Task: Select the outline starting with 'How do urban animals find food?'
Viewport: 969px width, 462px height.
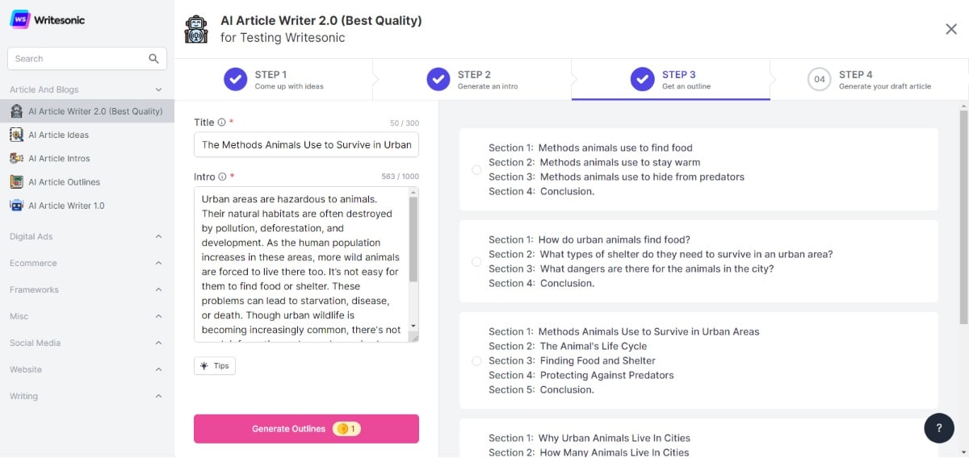Action: 476,261
